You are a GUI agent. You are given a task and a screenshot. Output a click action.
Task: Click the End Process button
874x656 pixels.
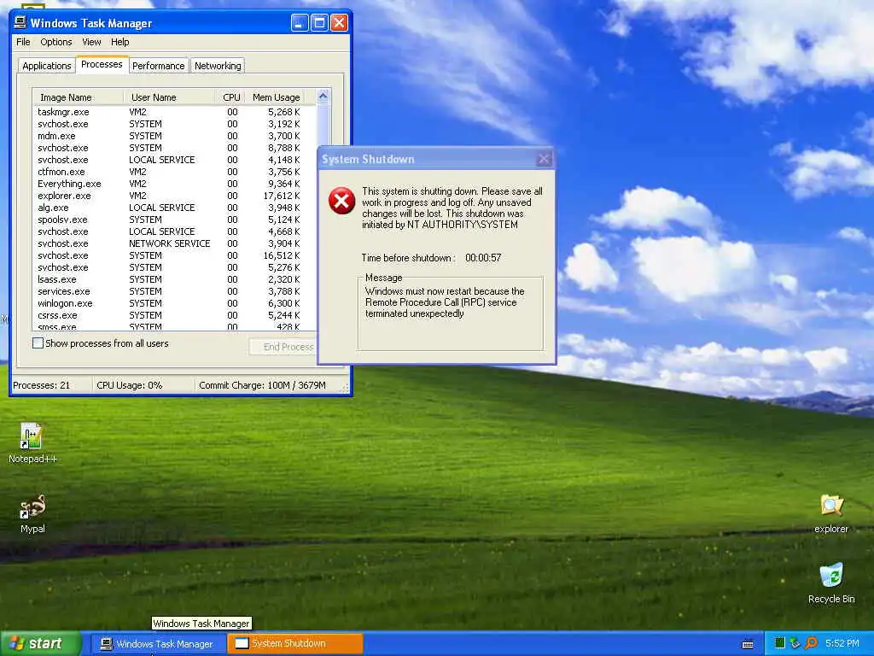tap(284, 347)
